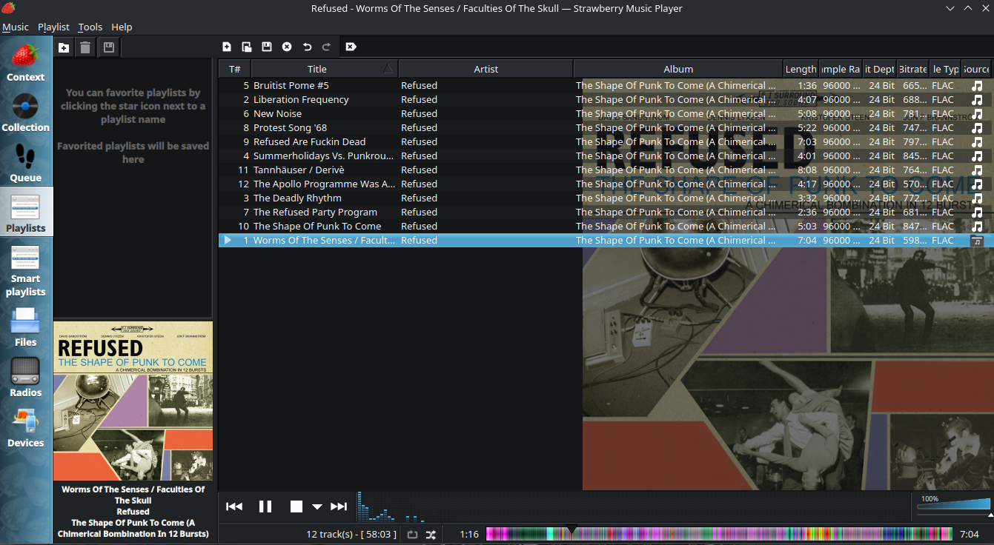Toggle repeat mode in status bar

[x=413, y=534]
